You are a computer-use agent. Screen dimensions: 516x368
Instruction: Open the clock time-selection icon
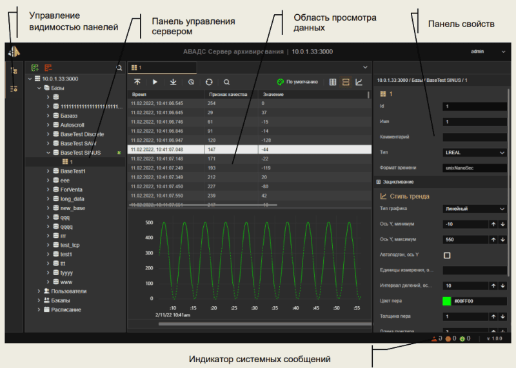(x=191, y=82)
